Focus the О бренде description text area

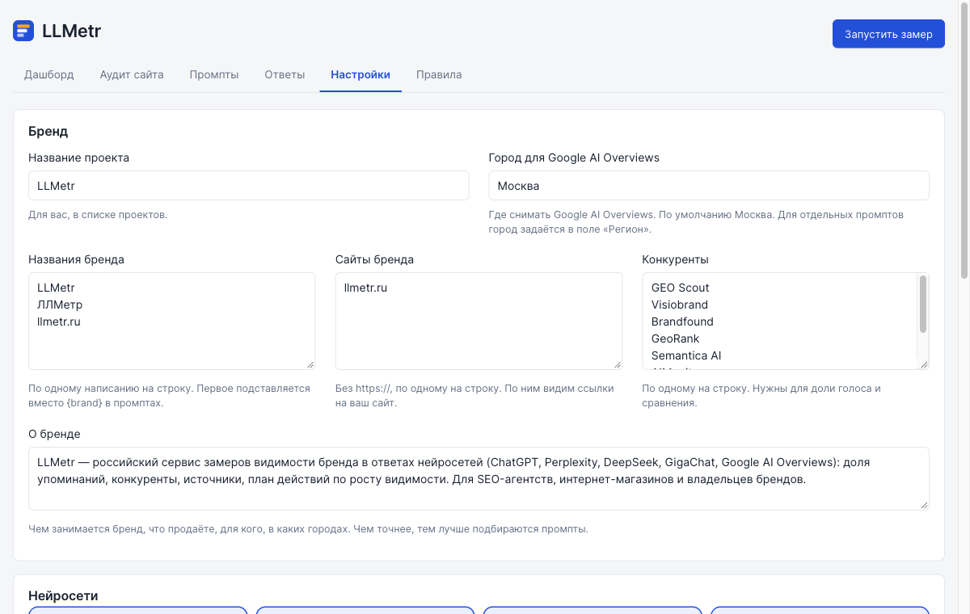[479, 478]
